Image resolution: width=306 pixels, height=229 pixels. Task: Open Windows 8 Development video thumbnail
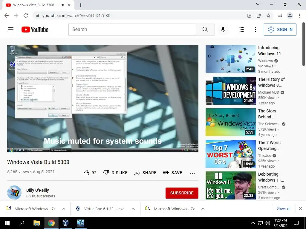click(230, 91)
